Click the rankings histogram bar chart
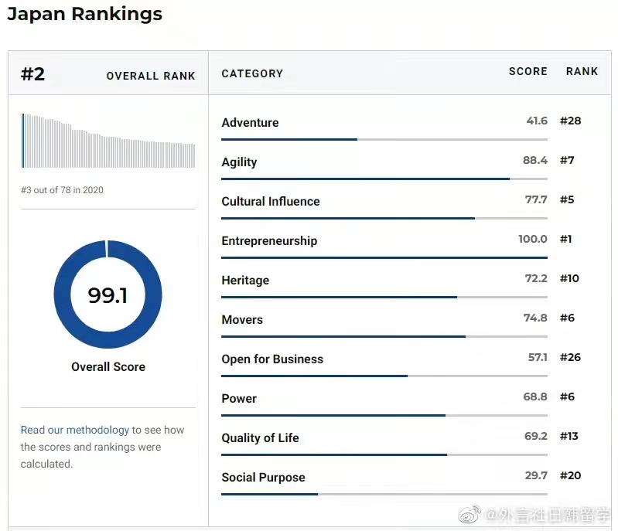Image resolution: width=618 pixels, height=531 pixels. pyautogui.click(x=108, y=141)
